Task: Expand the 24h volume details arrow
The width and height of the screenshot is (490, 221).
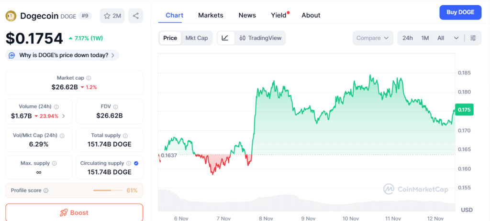Action: [64, 116]
